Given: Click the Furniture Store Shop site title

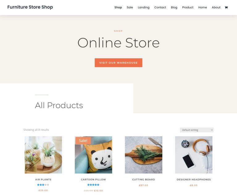Looking at the screenshot, I should coord(30,7).
